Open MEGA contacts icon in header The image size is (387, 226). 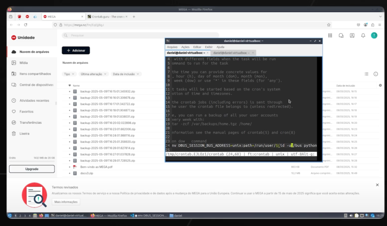[x=352, y=35]
